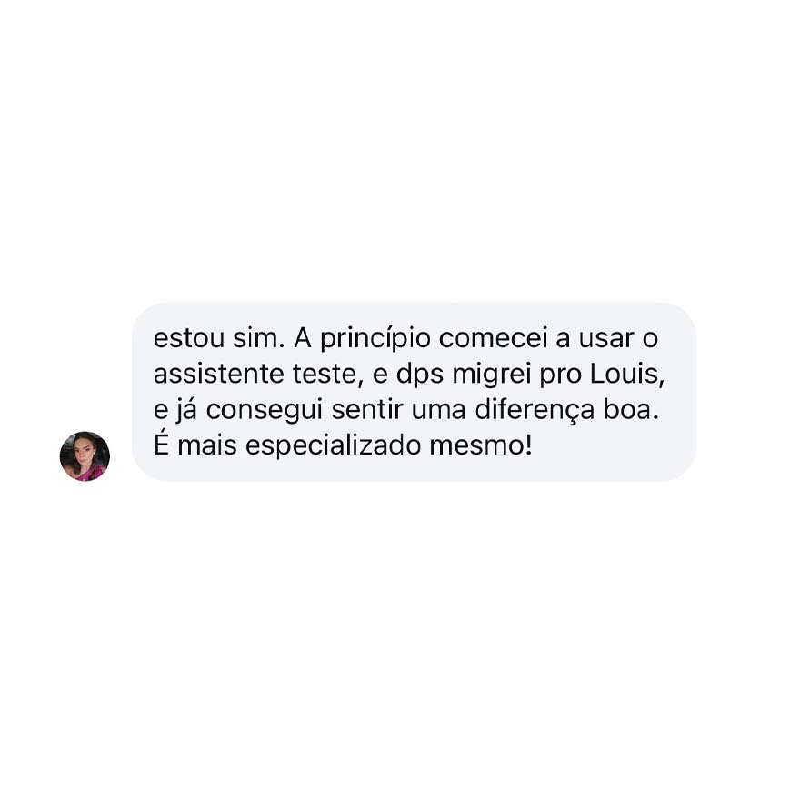Click "estou" at the message start
This screenshot has width=800, height=800.
(x=189, y=338)
